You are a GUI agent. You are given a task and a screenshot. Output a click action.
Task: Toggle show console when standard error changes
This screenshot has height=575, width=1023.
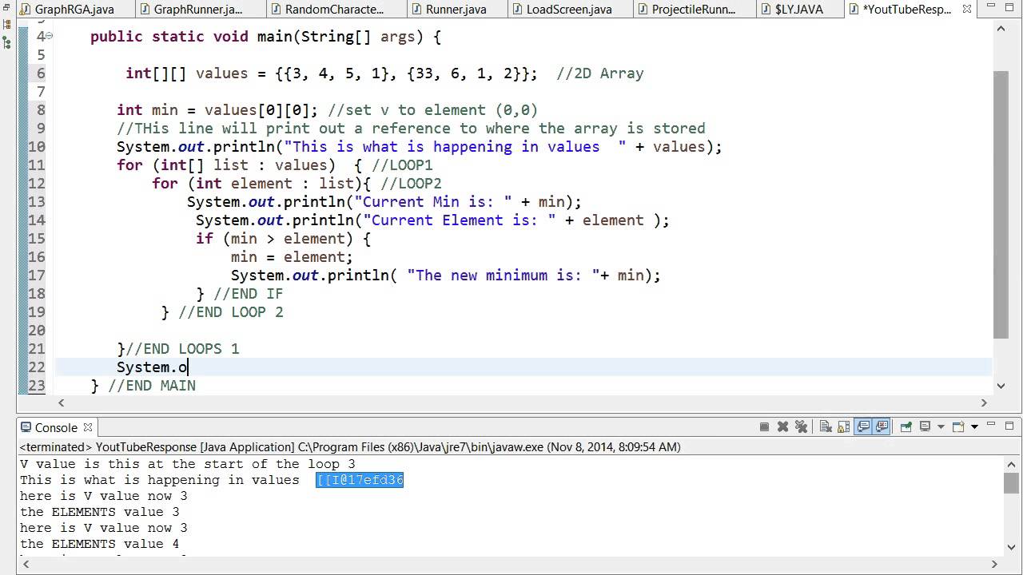882,426
